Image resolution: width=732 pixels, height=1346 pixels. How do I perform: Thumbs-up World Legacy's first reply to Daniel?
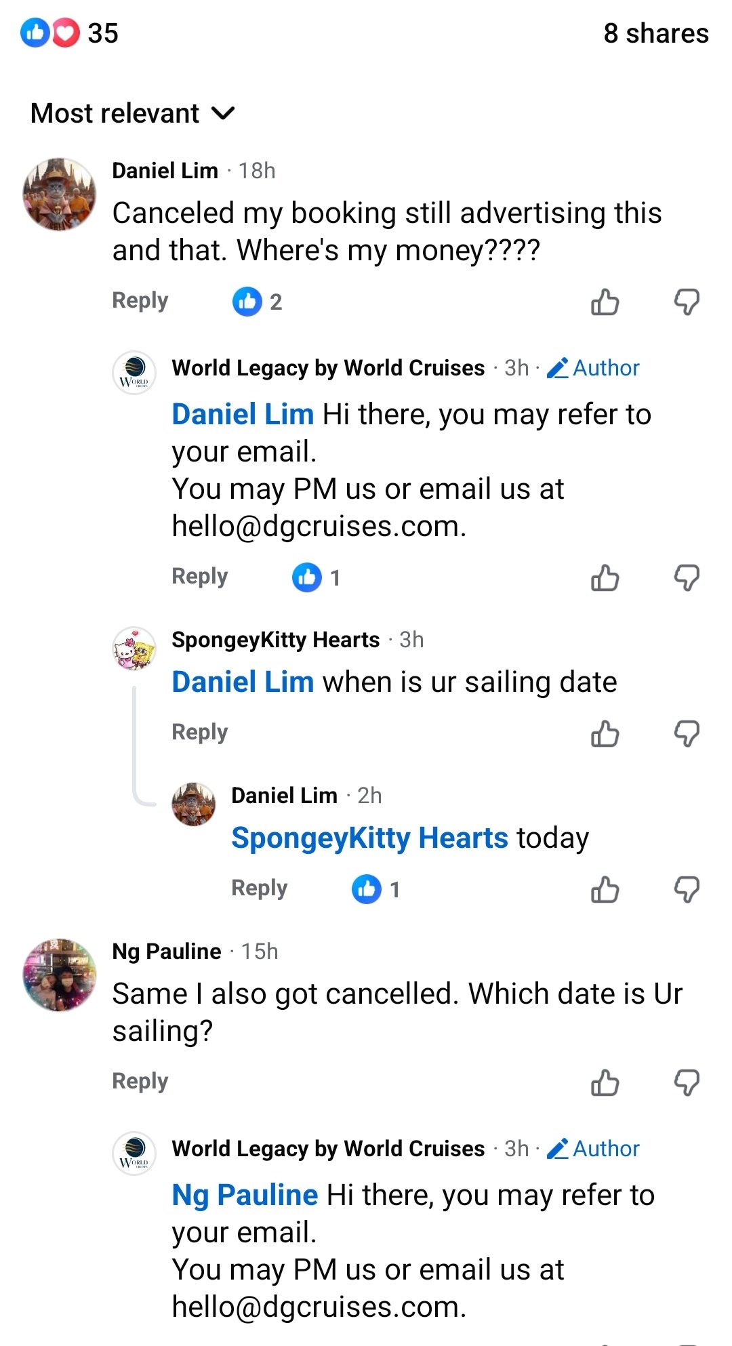pyautogui.click(x=605, y=577)
